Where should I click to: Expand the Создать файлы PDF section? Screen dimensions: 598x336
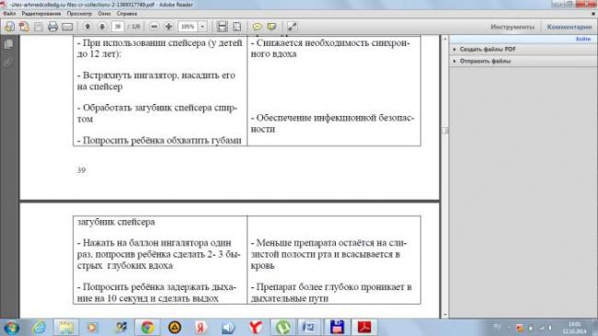[488, 50]
